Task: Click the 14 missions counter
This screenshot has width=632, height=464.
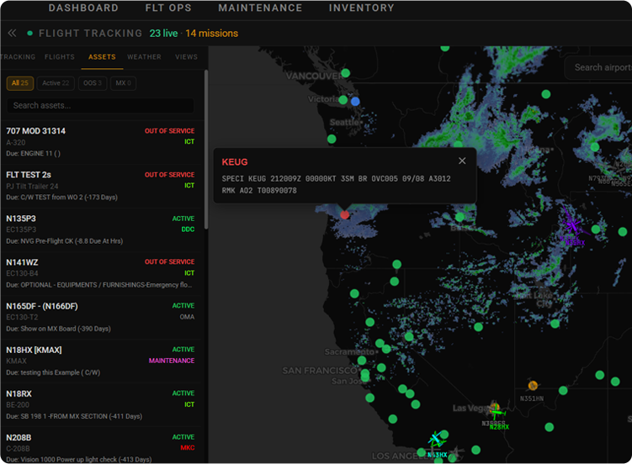Action: coord(211,33)
